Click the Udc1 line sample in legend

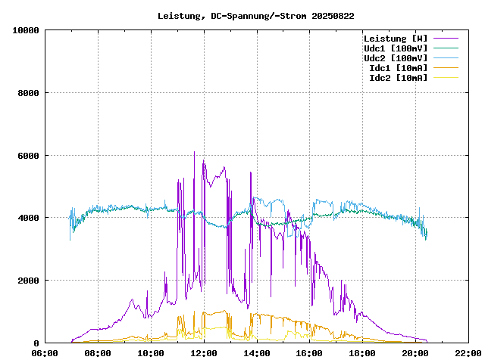[x=446, y=48]
